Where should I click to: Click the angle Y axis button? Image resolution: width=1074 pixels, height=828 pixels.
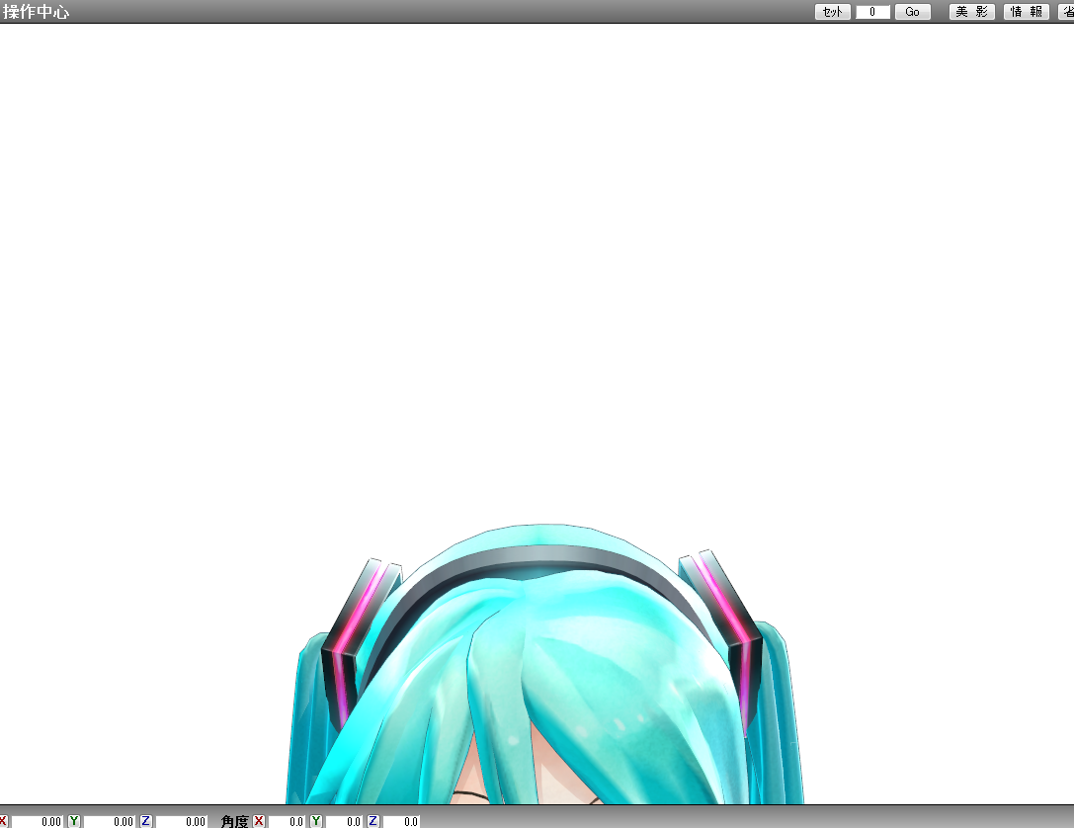click(316, 820)
